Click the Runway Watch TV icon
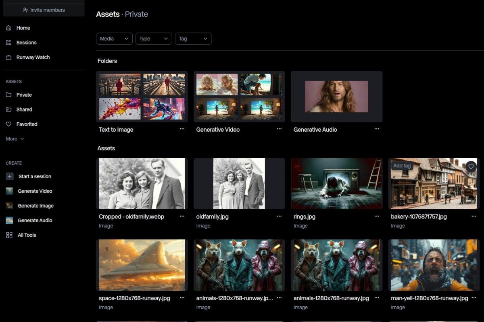The image size is (484, 322). [x=9, y=58]
